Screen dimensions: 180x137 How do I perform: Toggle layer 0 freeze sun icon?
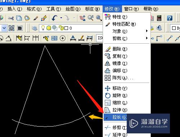[49, 28]
